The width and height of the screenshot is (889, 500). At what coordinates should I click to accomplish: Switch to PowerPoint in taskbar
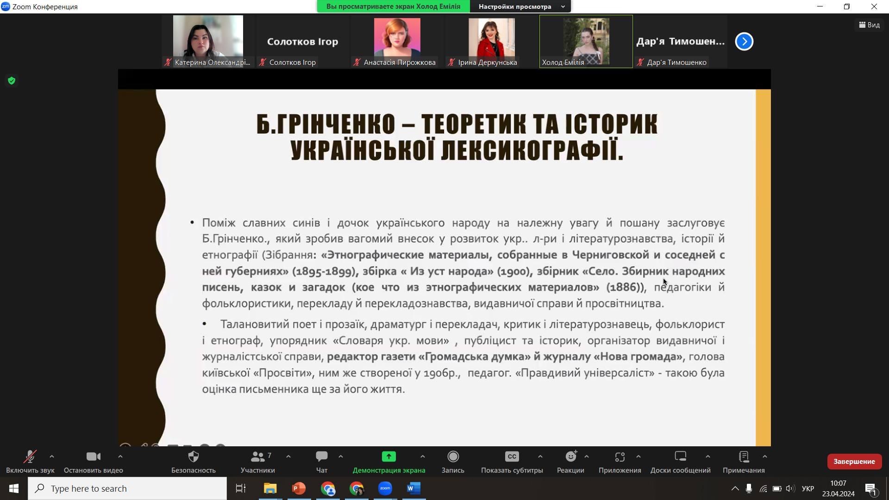tap(299, 488)
